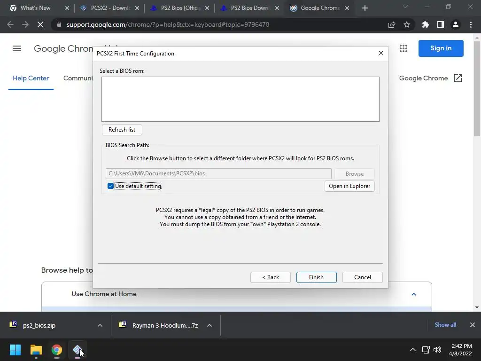Toggle the Chrome side panel icon
Viewport: 481px width, 361px height.
[440, 24]
